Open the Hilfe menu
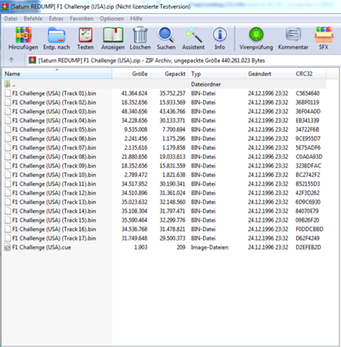The image size is (341, 347). point(136,19)
